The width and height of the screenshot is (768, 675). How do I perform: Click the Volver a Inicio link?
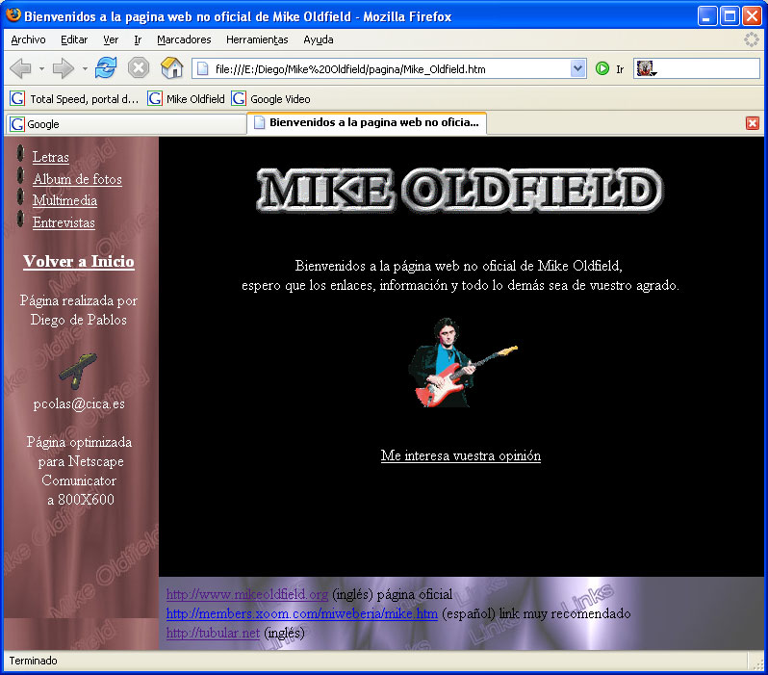click(78, 261)
